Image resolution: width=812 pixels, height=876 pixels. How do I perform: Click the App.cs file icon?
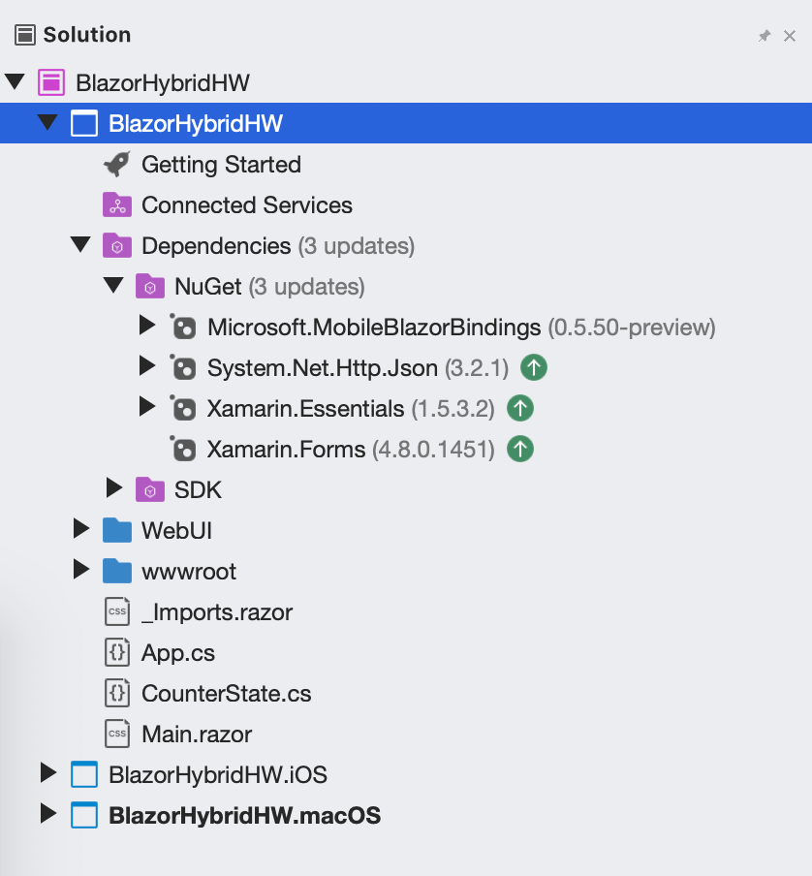point(117,652)
